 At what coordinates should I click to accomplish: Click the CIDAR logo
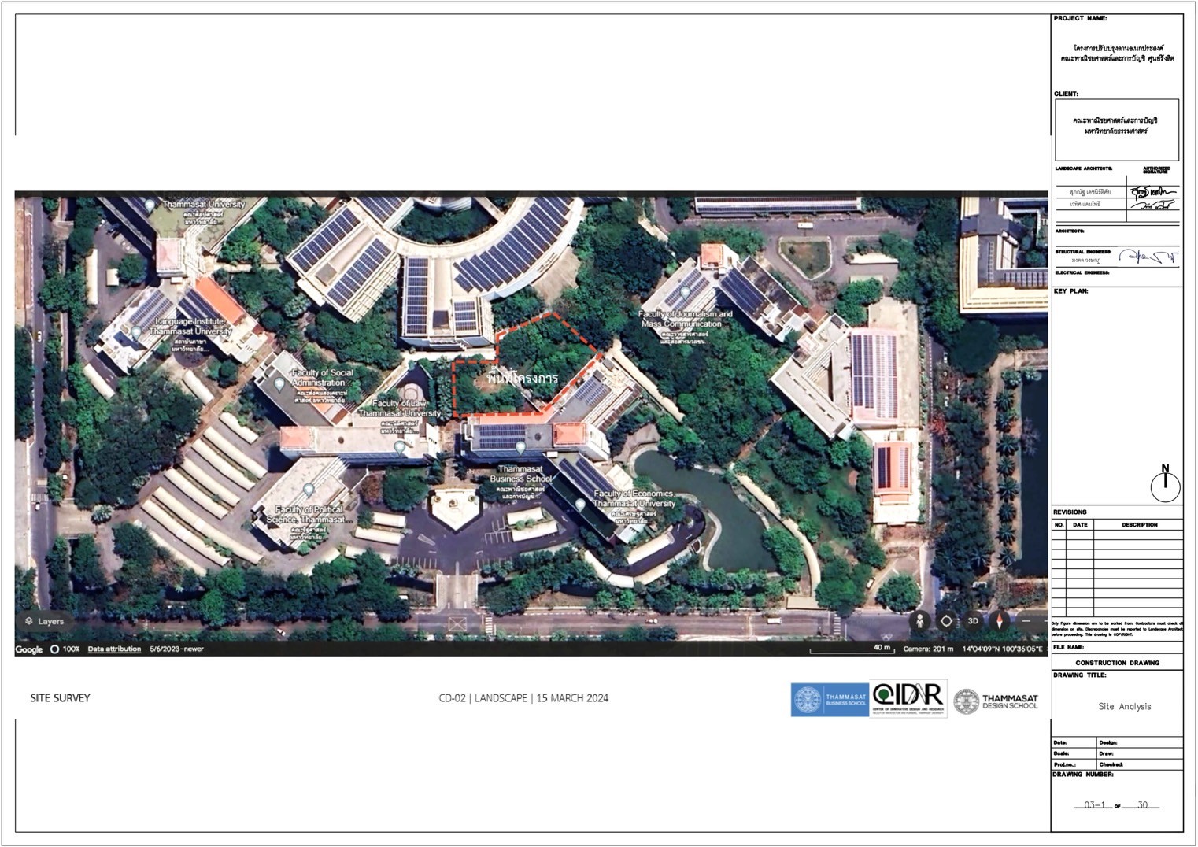point(908,699)
